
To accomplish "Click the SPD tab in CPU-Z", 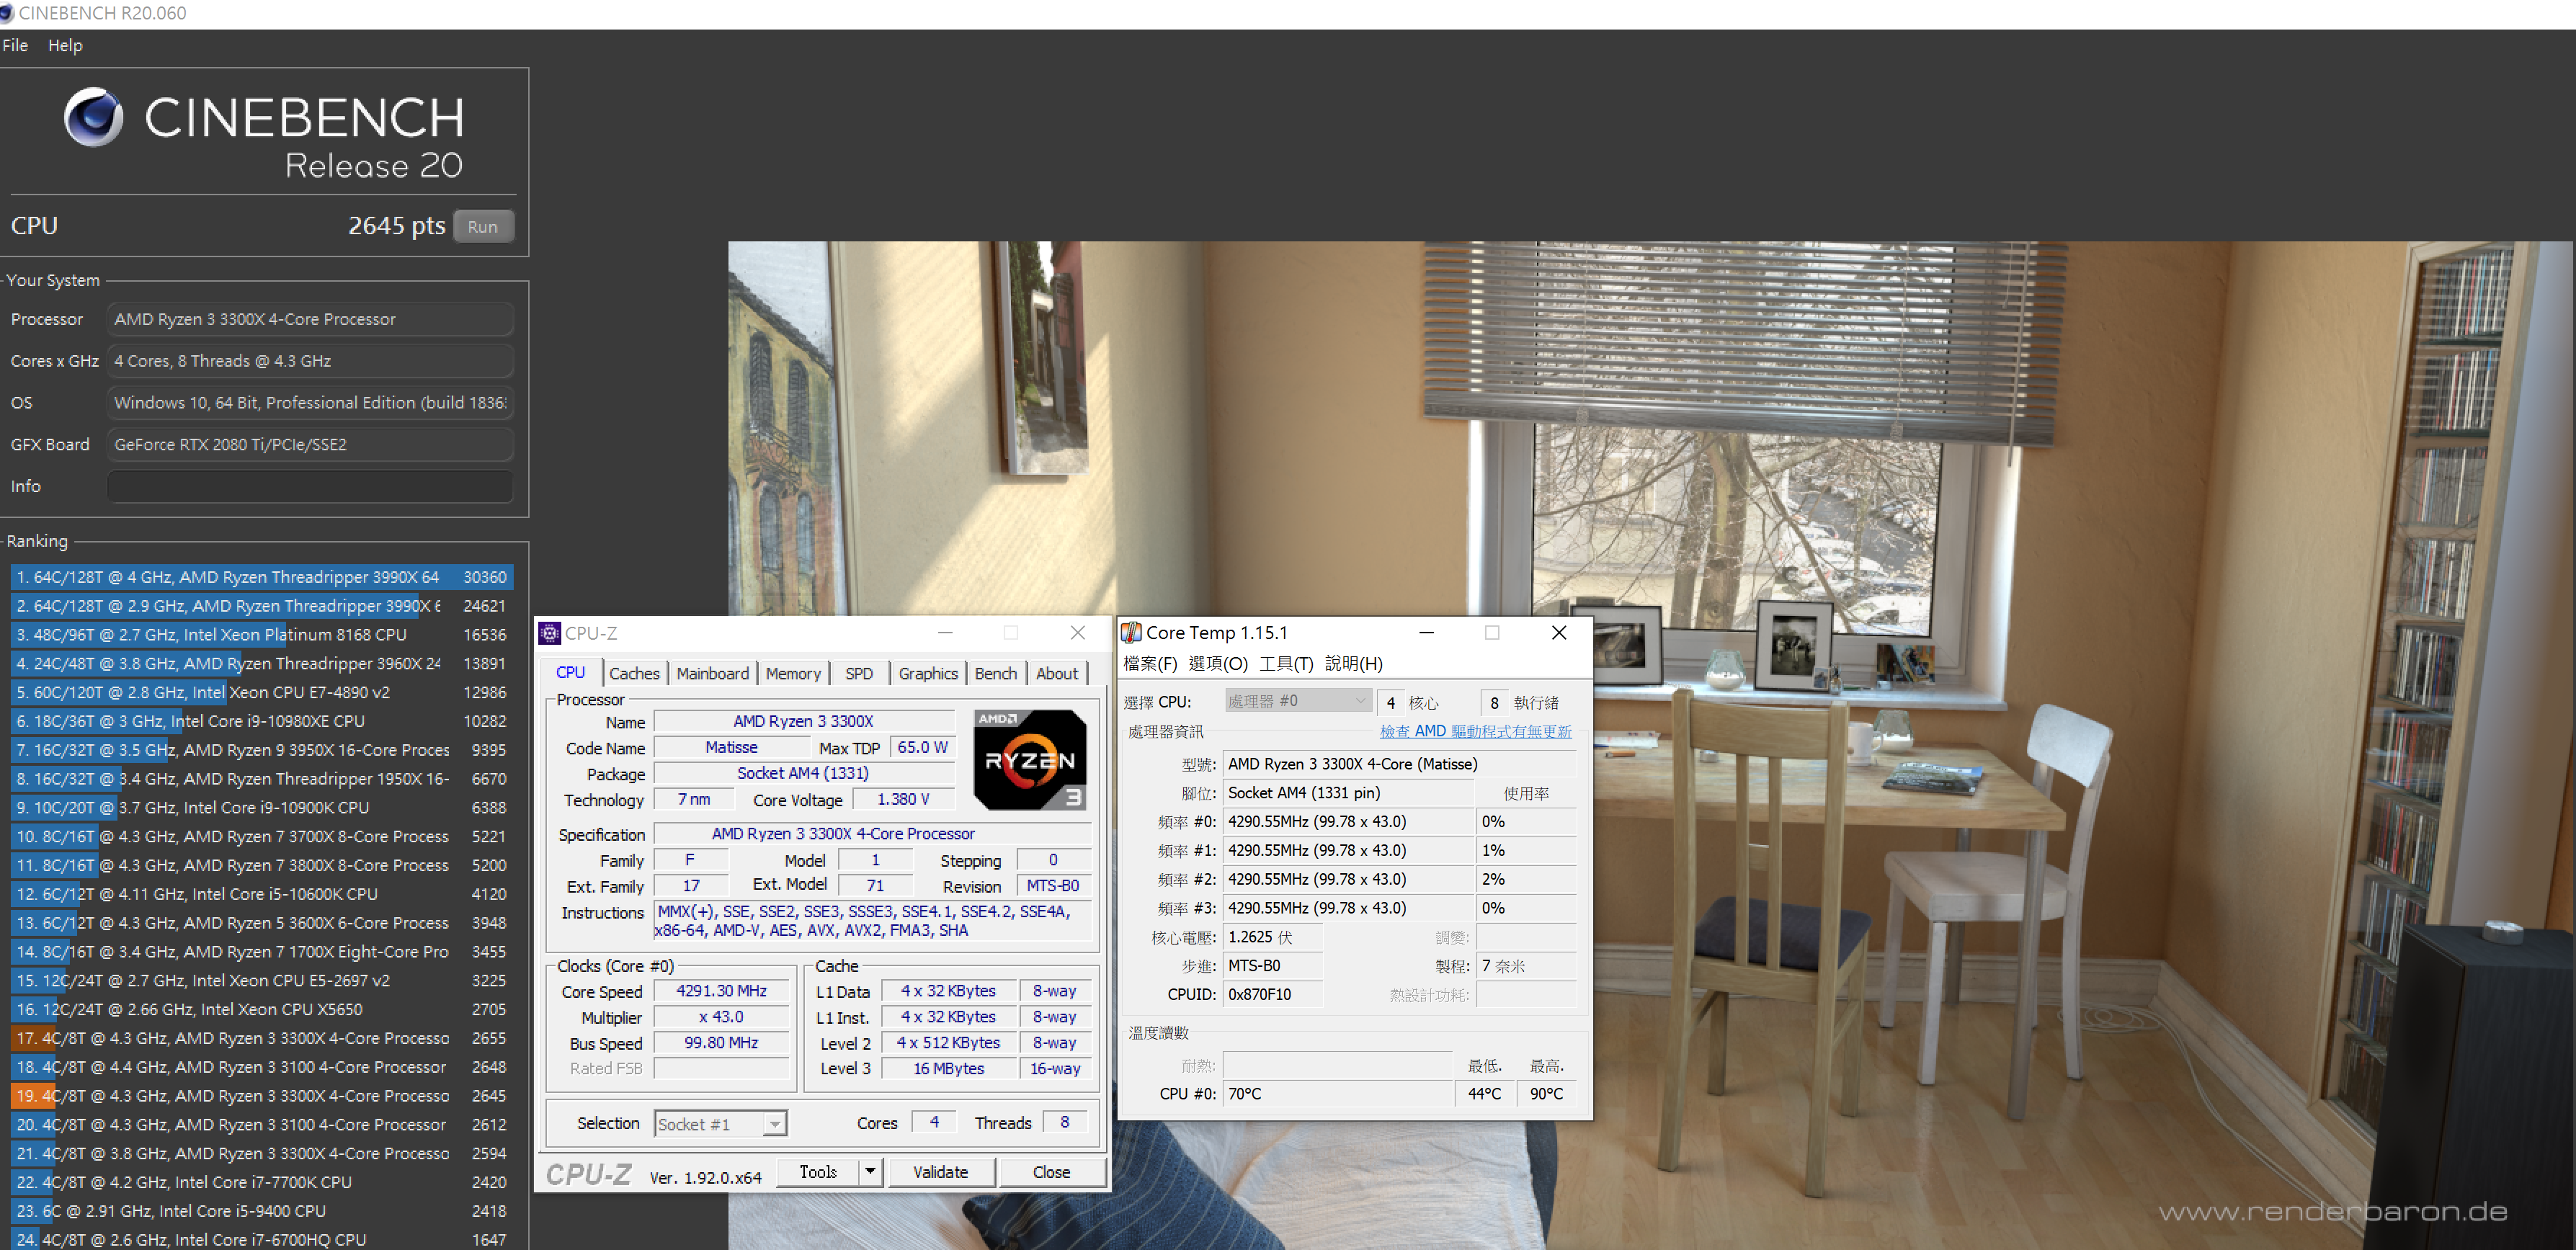I will pyautogui.click(x=861, y=671).
